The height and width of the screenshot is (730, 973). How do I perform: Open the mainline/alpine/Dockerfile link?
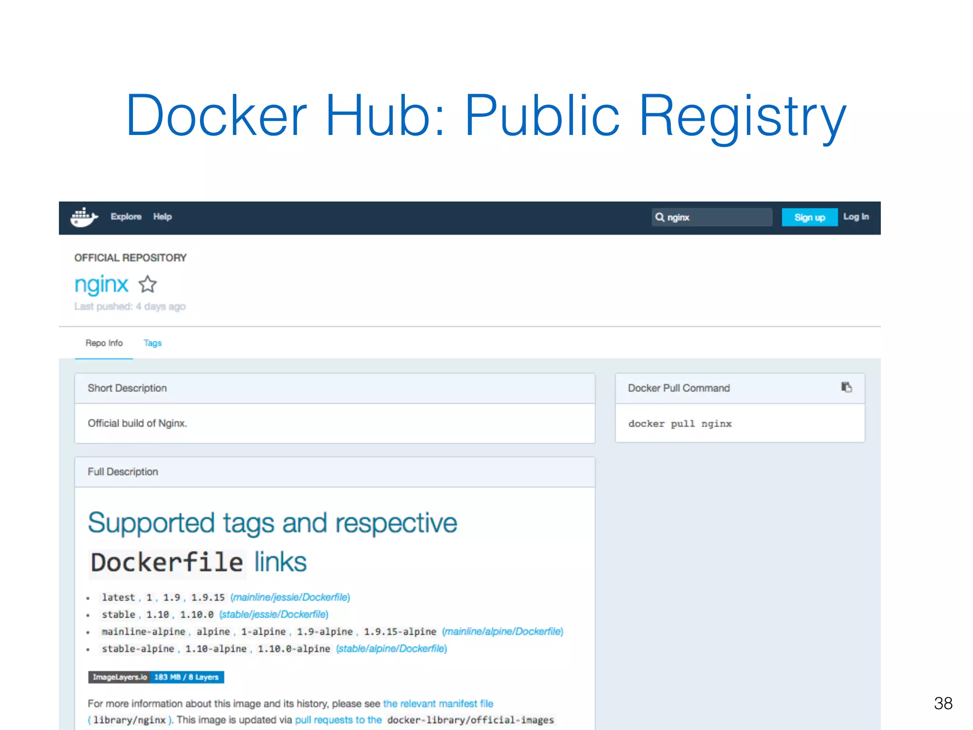(503, 631)
